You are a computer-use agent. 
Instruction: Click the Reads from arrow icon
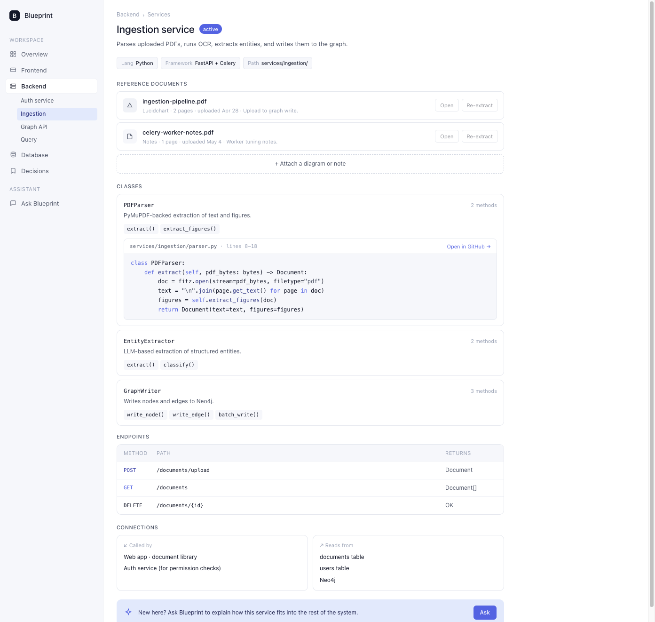[322, 545]
